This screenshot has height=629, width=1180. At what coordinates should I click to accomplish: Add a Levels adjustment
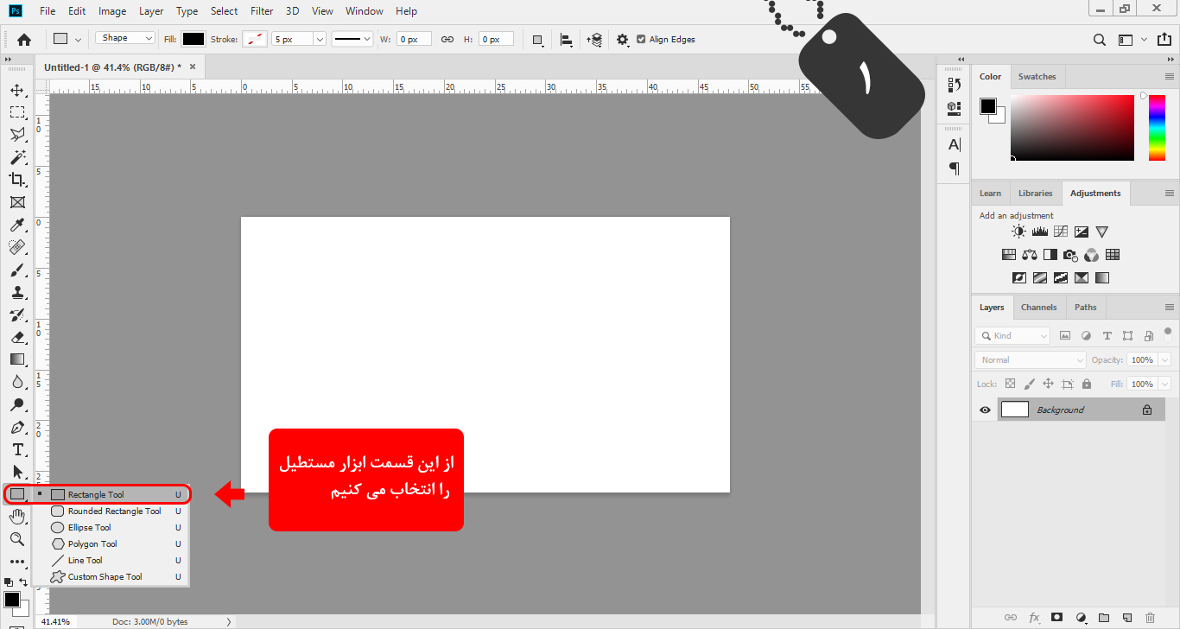1039,232
